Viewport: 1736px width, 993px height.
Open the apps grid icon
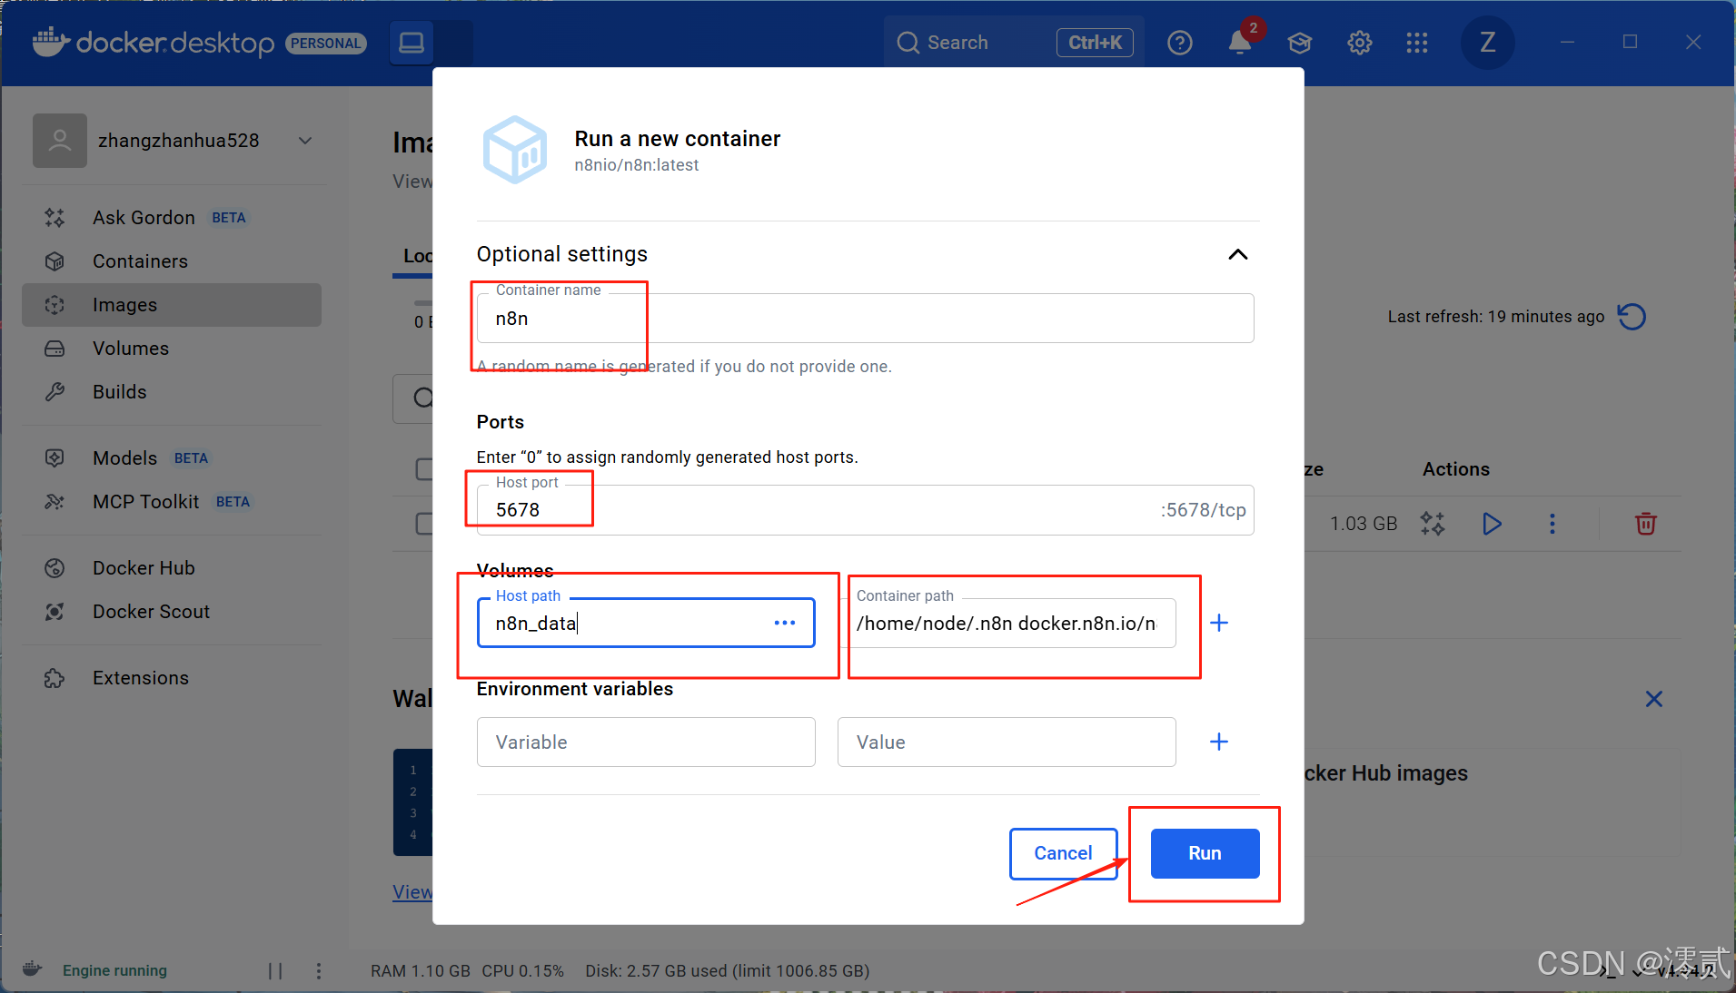[x=1417, y=43]
